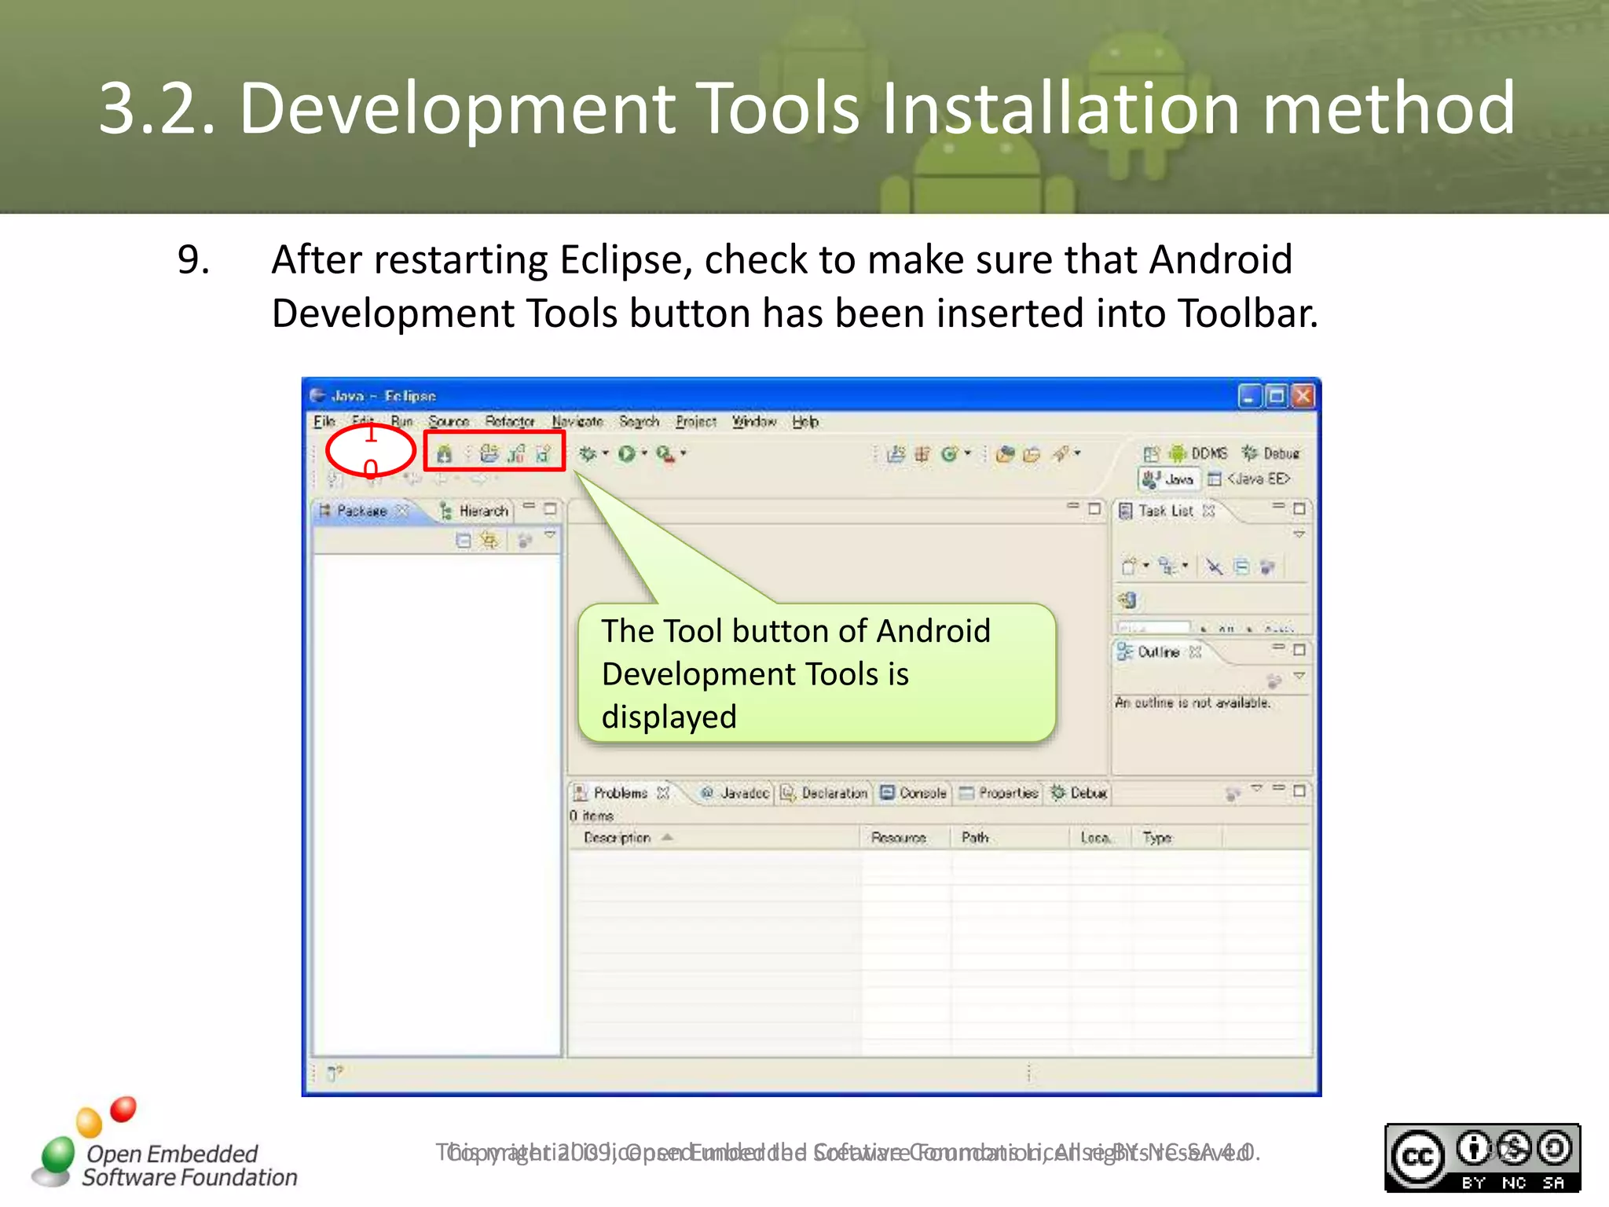Switch to the Java EE perspective
Image resolution: width=1609 pixels, height=1207 pixels.
1249,479
